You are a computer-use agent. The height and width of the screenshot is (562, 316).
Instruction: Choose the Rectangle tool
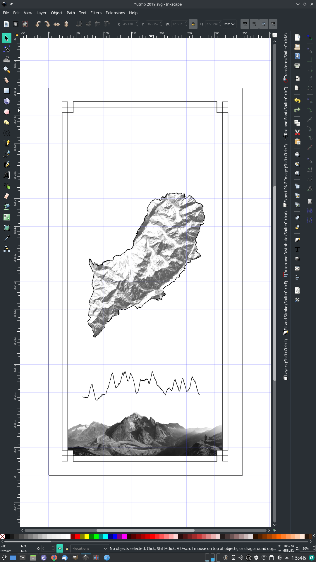click(x=6, y=91)
